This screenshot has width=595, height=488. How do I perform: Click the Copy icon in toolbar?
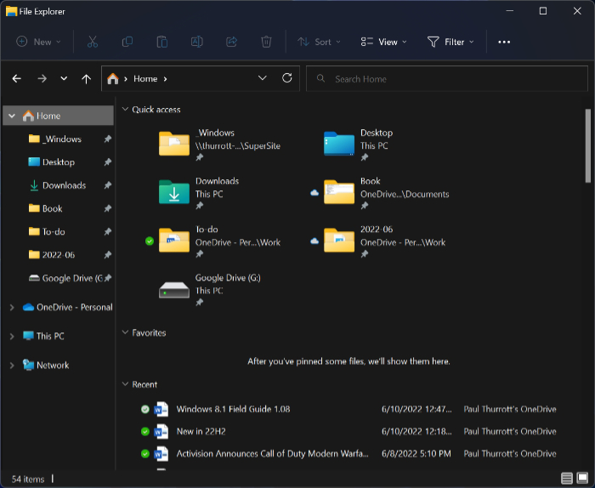coord(127,42)
